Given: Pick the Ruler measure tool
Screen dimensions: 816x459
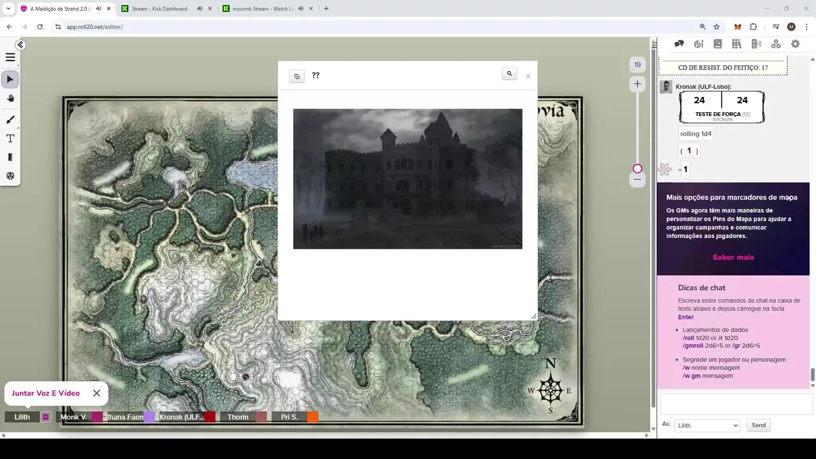Looking at the screenshot, I should point(10,157).
